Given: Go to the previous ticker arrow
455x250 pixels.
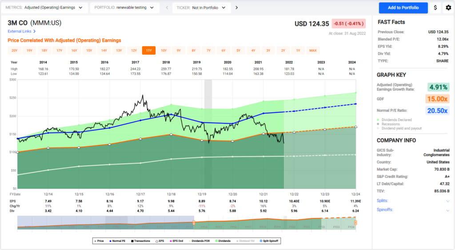Looking at the screenshot, I should 167,8.
